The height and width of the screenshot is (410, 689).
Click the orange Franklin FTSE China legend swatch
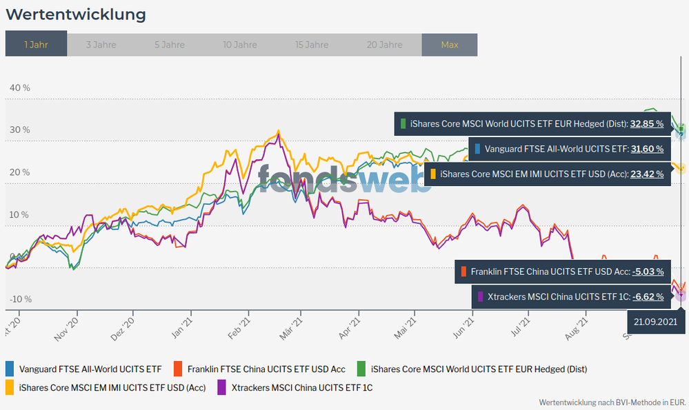(178, 369)
